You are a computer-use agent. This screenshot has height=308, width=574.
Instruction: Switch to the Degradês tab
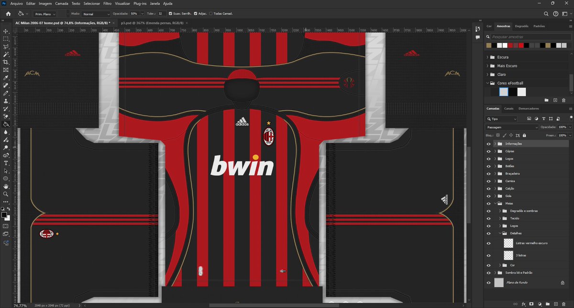[x=521, y=26]
